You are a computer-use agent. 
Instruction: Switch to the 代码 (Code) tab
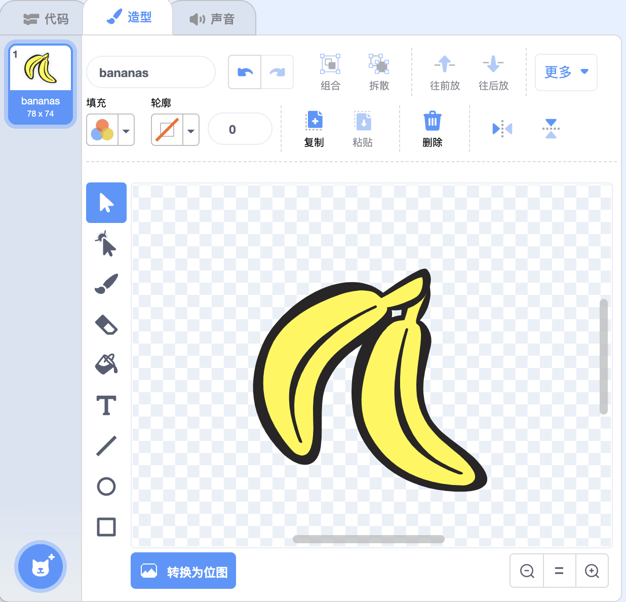tap(46, 19)
